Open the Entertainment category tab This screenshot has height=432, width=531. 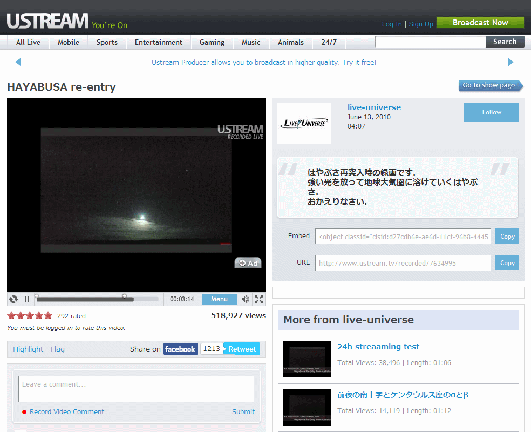click(x=159, y=42)
